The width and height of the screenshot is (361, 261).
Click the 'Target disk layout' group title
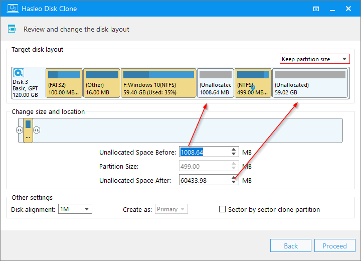pyautogui.click(x=37, y=49)
